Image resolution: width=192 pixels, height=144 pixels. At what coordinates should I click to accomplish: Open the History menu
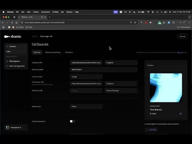(x=36, y=12)
